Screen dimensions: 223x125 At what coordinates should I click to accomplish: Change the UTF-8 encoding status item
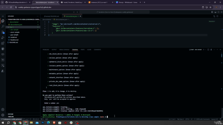click(187, 119)
